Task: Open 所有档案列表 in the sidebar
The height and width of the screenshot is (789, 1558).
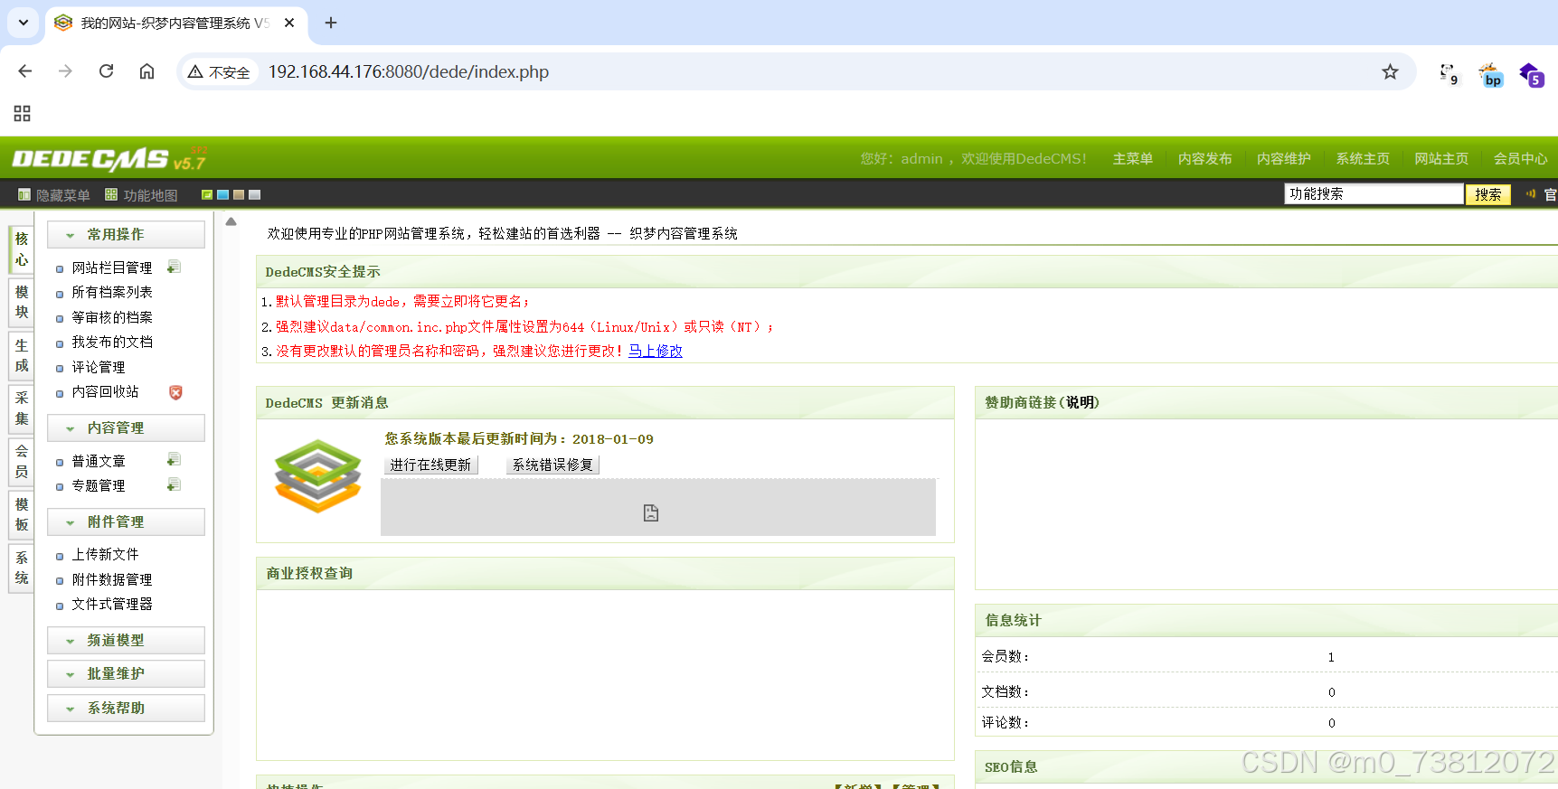Action: click(x=112, y=292)
